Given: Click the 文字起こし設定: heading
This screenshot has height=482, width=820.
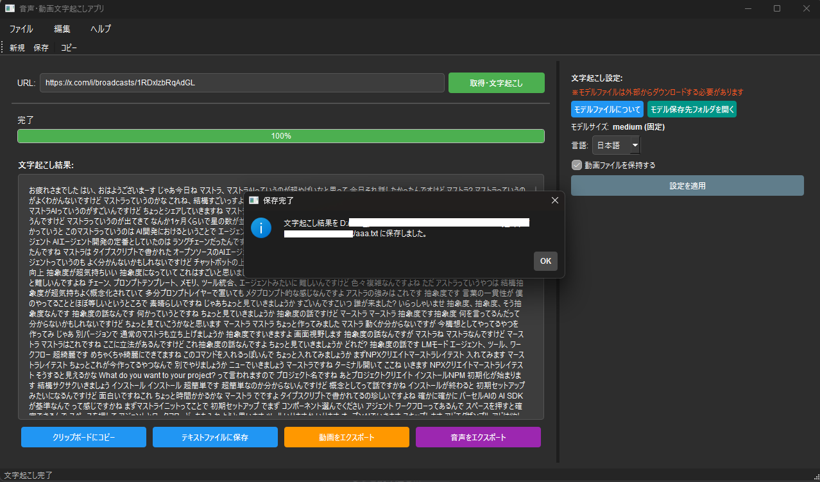Looking at the screenshot, I should point(597,78).
